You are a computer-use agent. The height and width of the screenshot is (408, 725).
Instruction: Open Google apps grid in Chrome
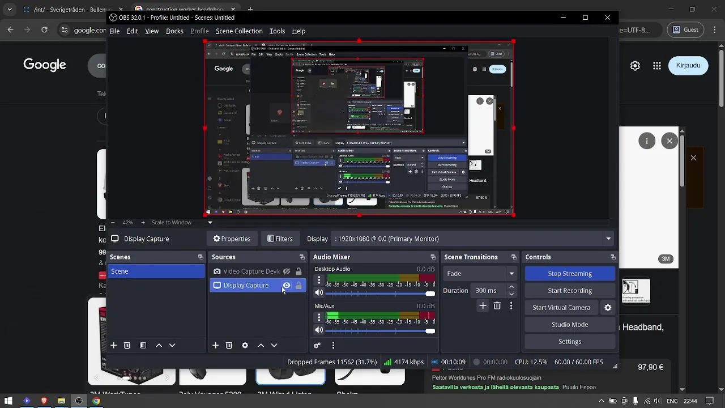(657, 66)
